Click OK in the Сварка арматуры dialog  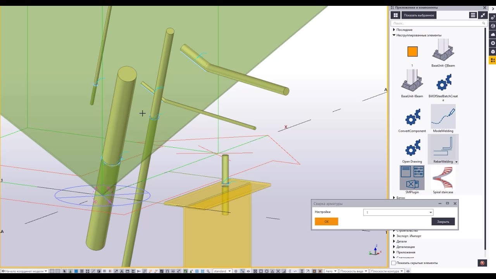pyautogui.click(x=326, y=222)
